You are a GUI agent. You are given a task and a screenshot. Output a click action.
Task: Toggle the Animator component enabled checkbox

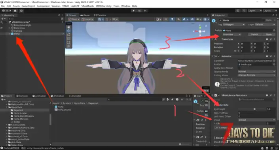[x=219, y=56]
